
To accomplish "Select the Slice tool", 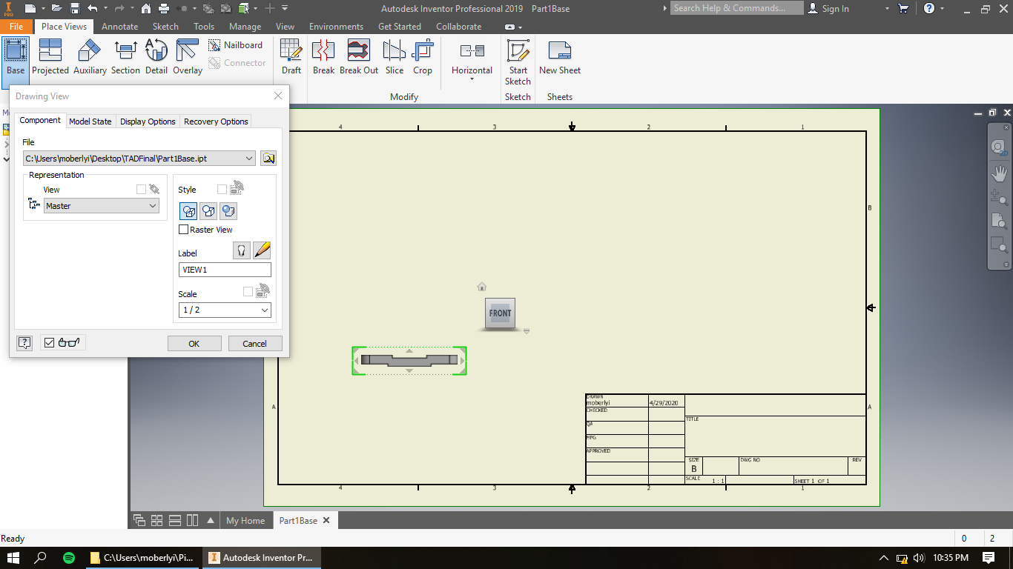I will [x=395, y=57].
